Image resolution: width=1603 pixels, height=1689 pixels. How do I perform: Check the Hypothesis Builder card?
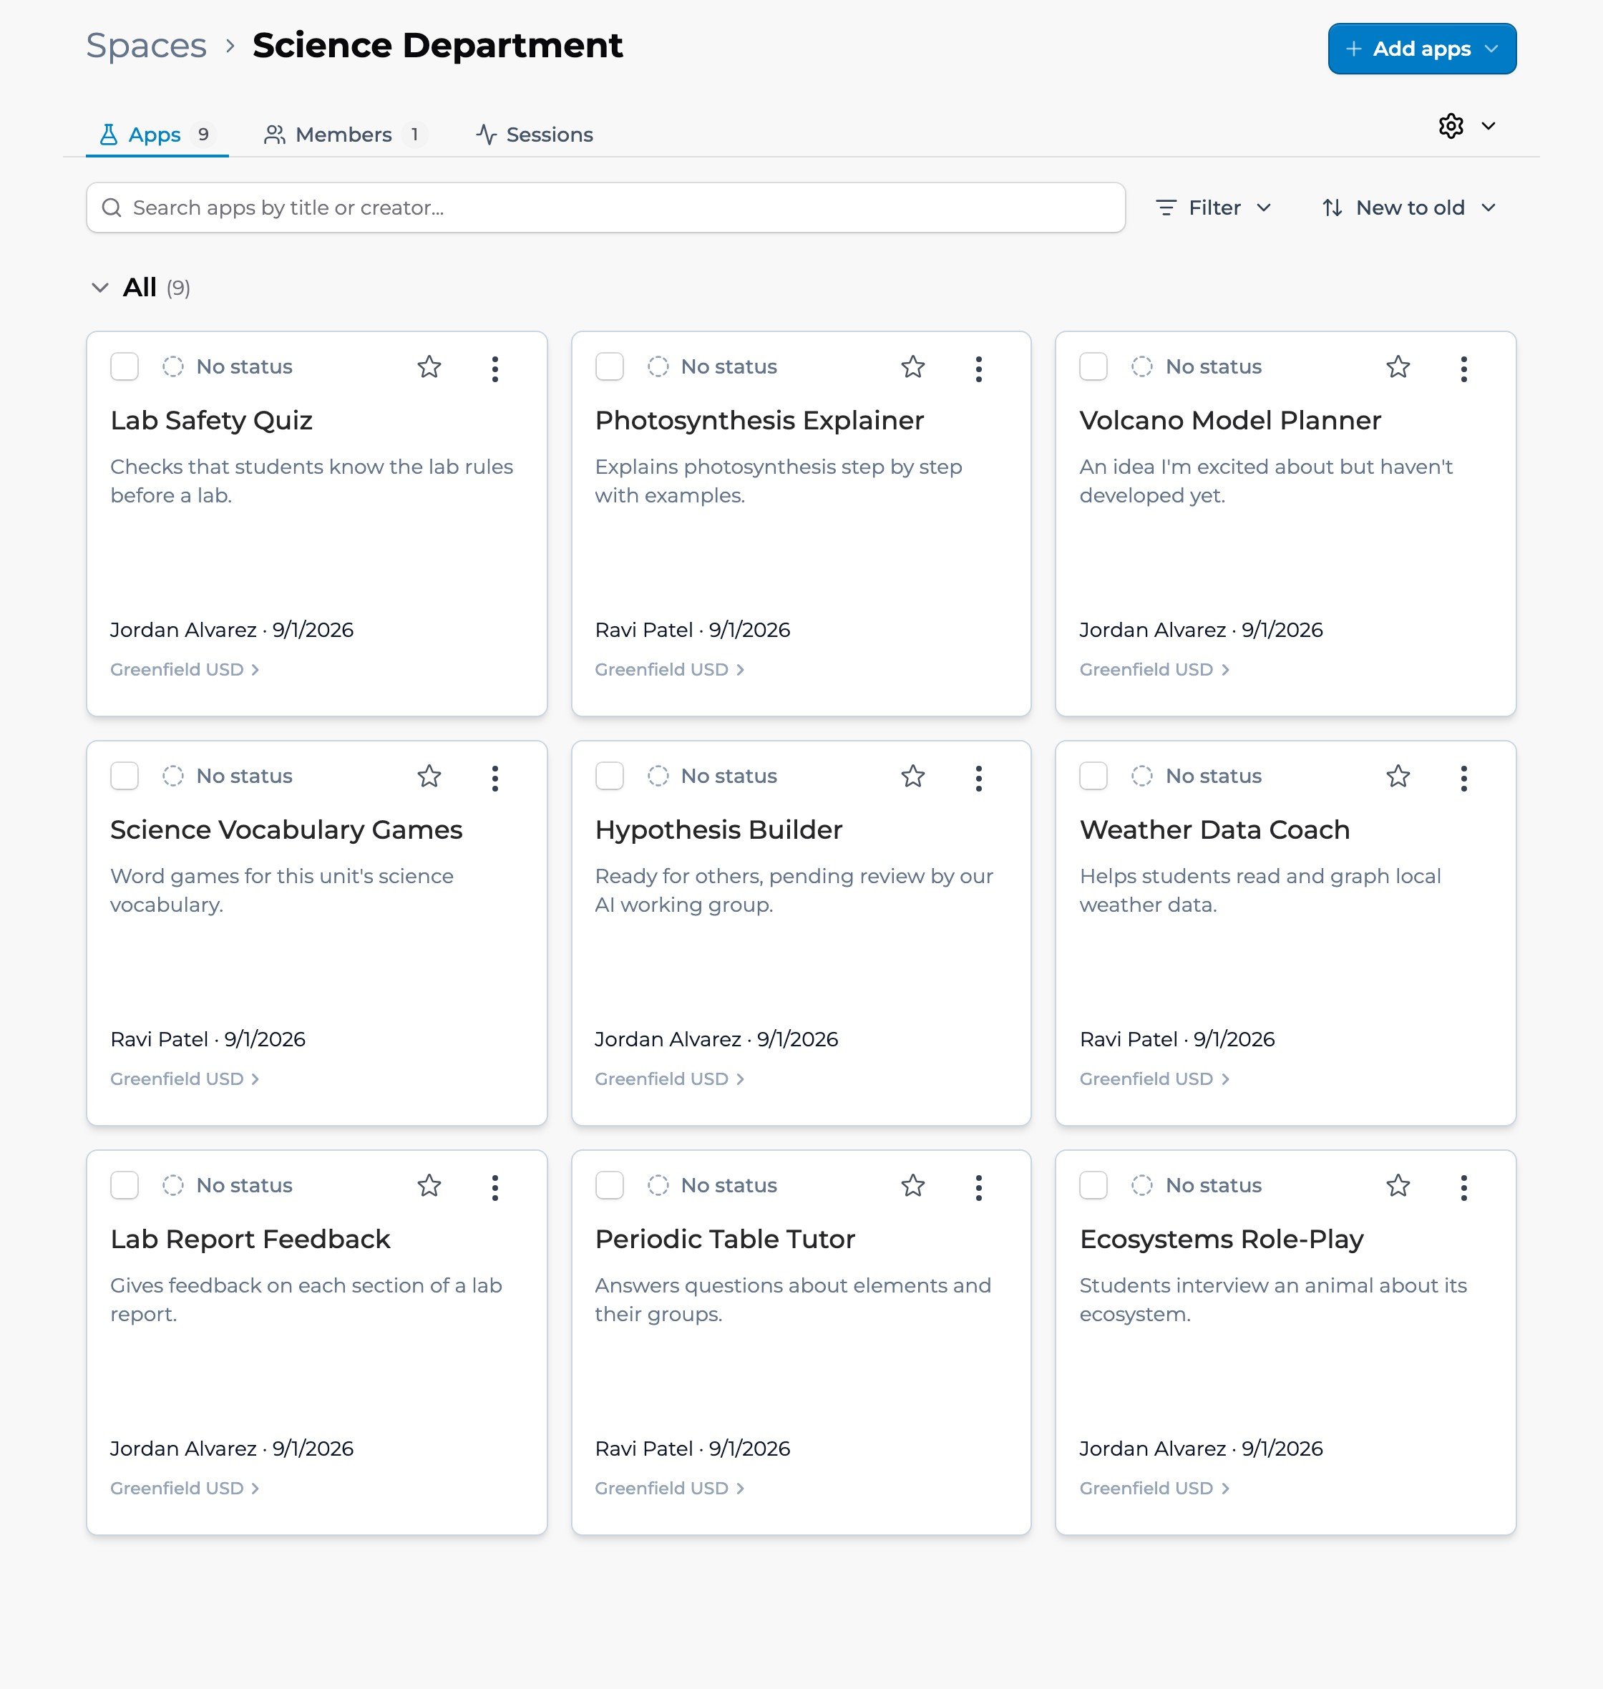click(x=609, y=776)
